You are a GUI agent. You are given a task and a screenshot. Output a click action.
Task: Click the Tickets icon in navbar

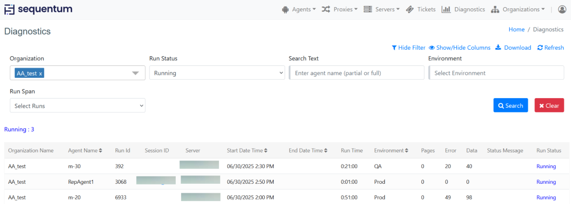[410, 9]
